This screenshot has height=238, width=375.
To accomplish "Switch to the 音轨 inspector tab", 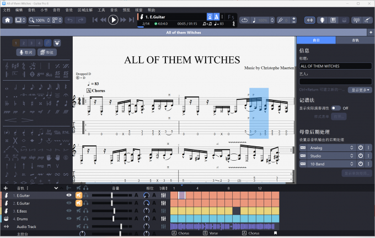I will point(355,40).
